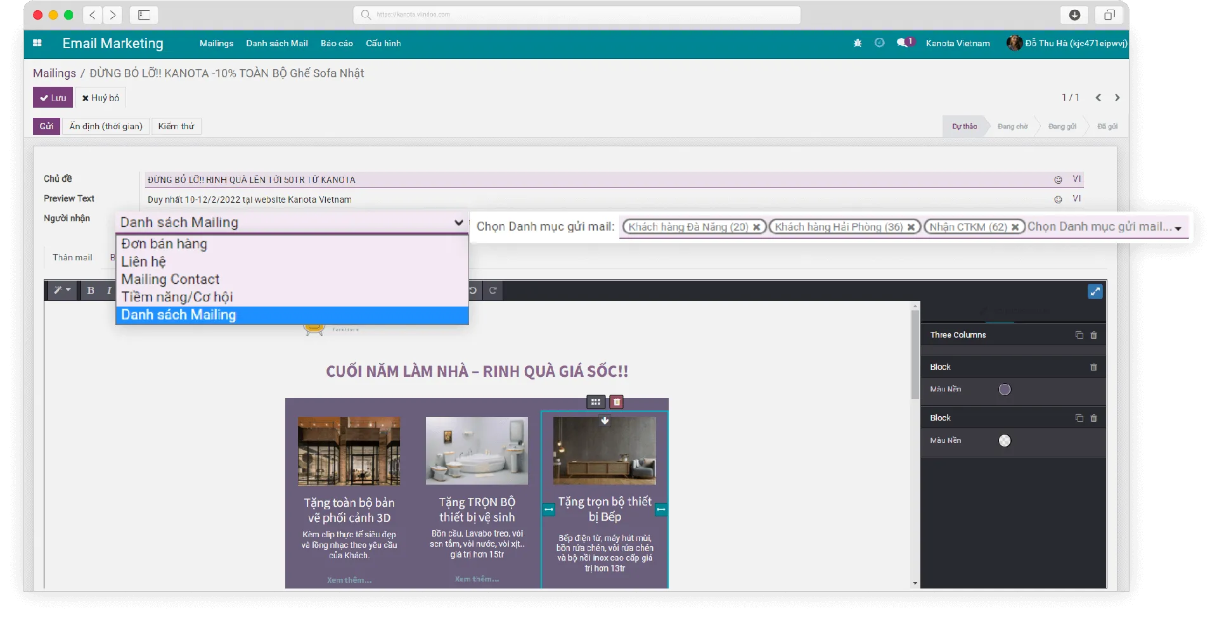Click the red trash icon above column
This screenshot has height=617, width=1217.
(616, 402)
